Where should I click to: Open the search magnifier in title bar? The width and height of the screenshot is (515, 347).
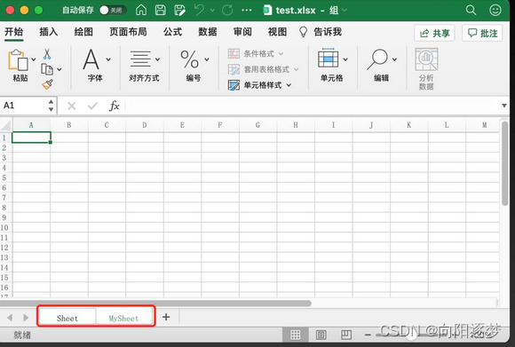click(x=471, y=10)
